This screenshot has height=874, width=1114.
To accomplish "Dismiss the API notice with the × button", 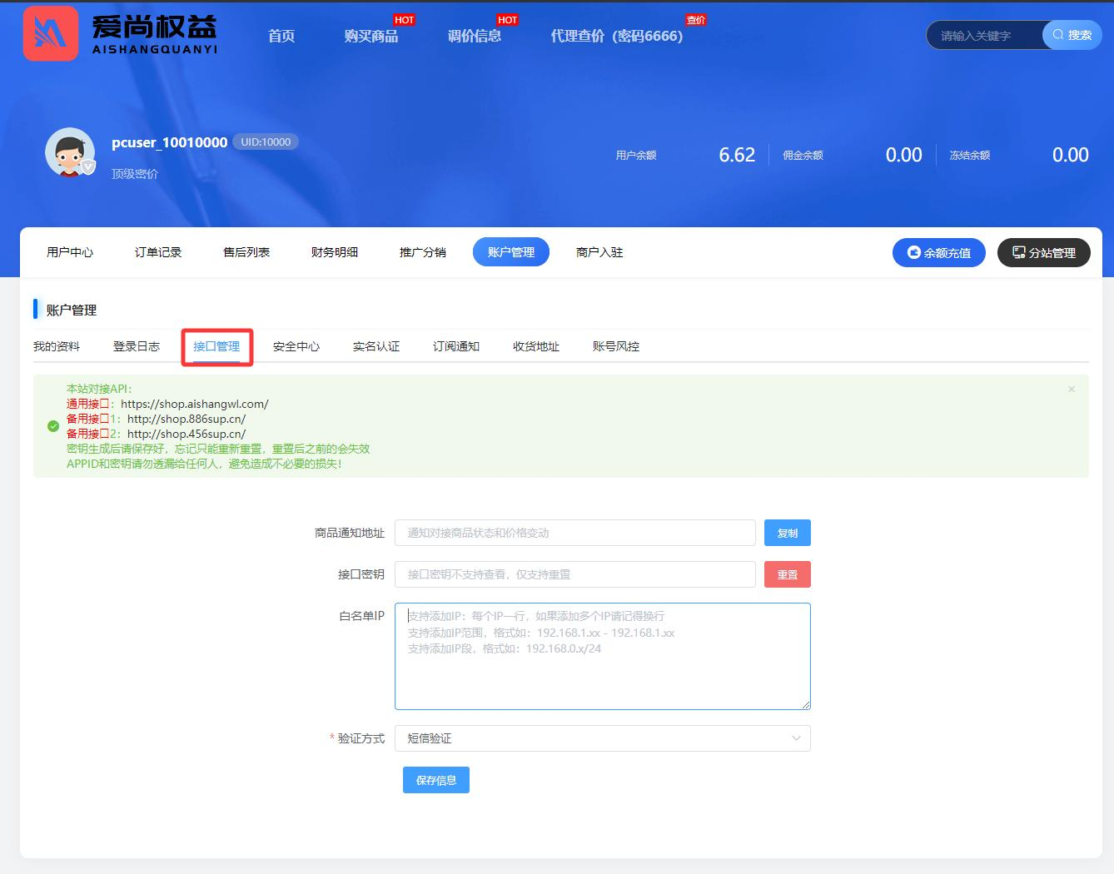I will [1072, 389].
